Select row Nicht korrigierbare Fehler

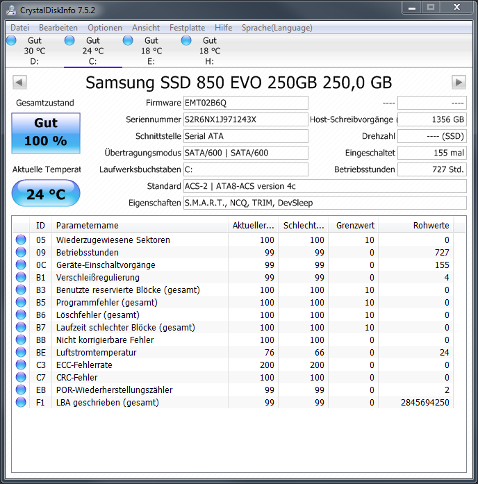(233, 340)
